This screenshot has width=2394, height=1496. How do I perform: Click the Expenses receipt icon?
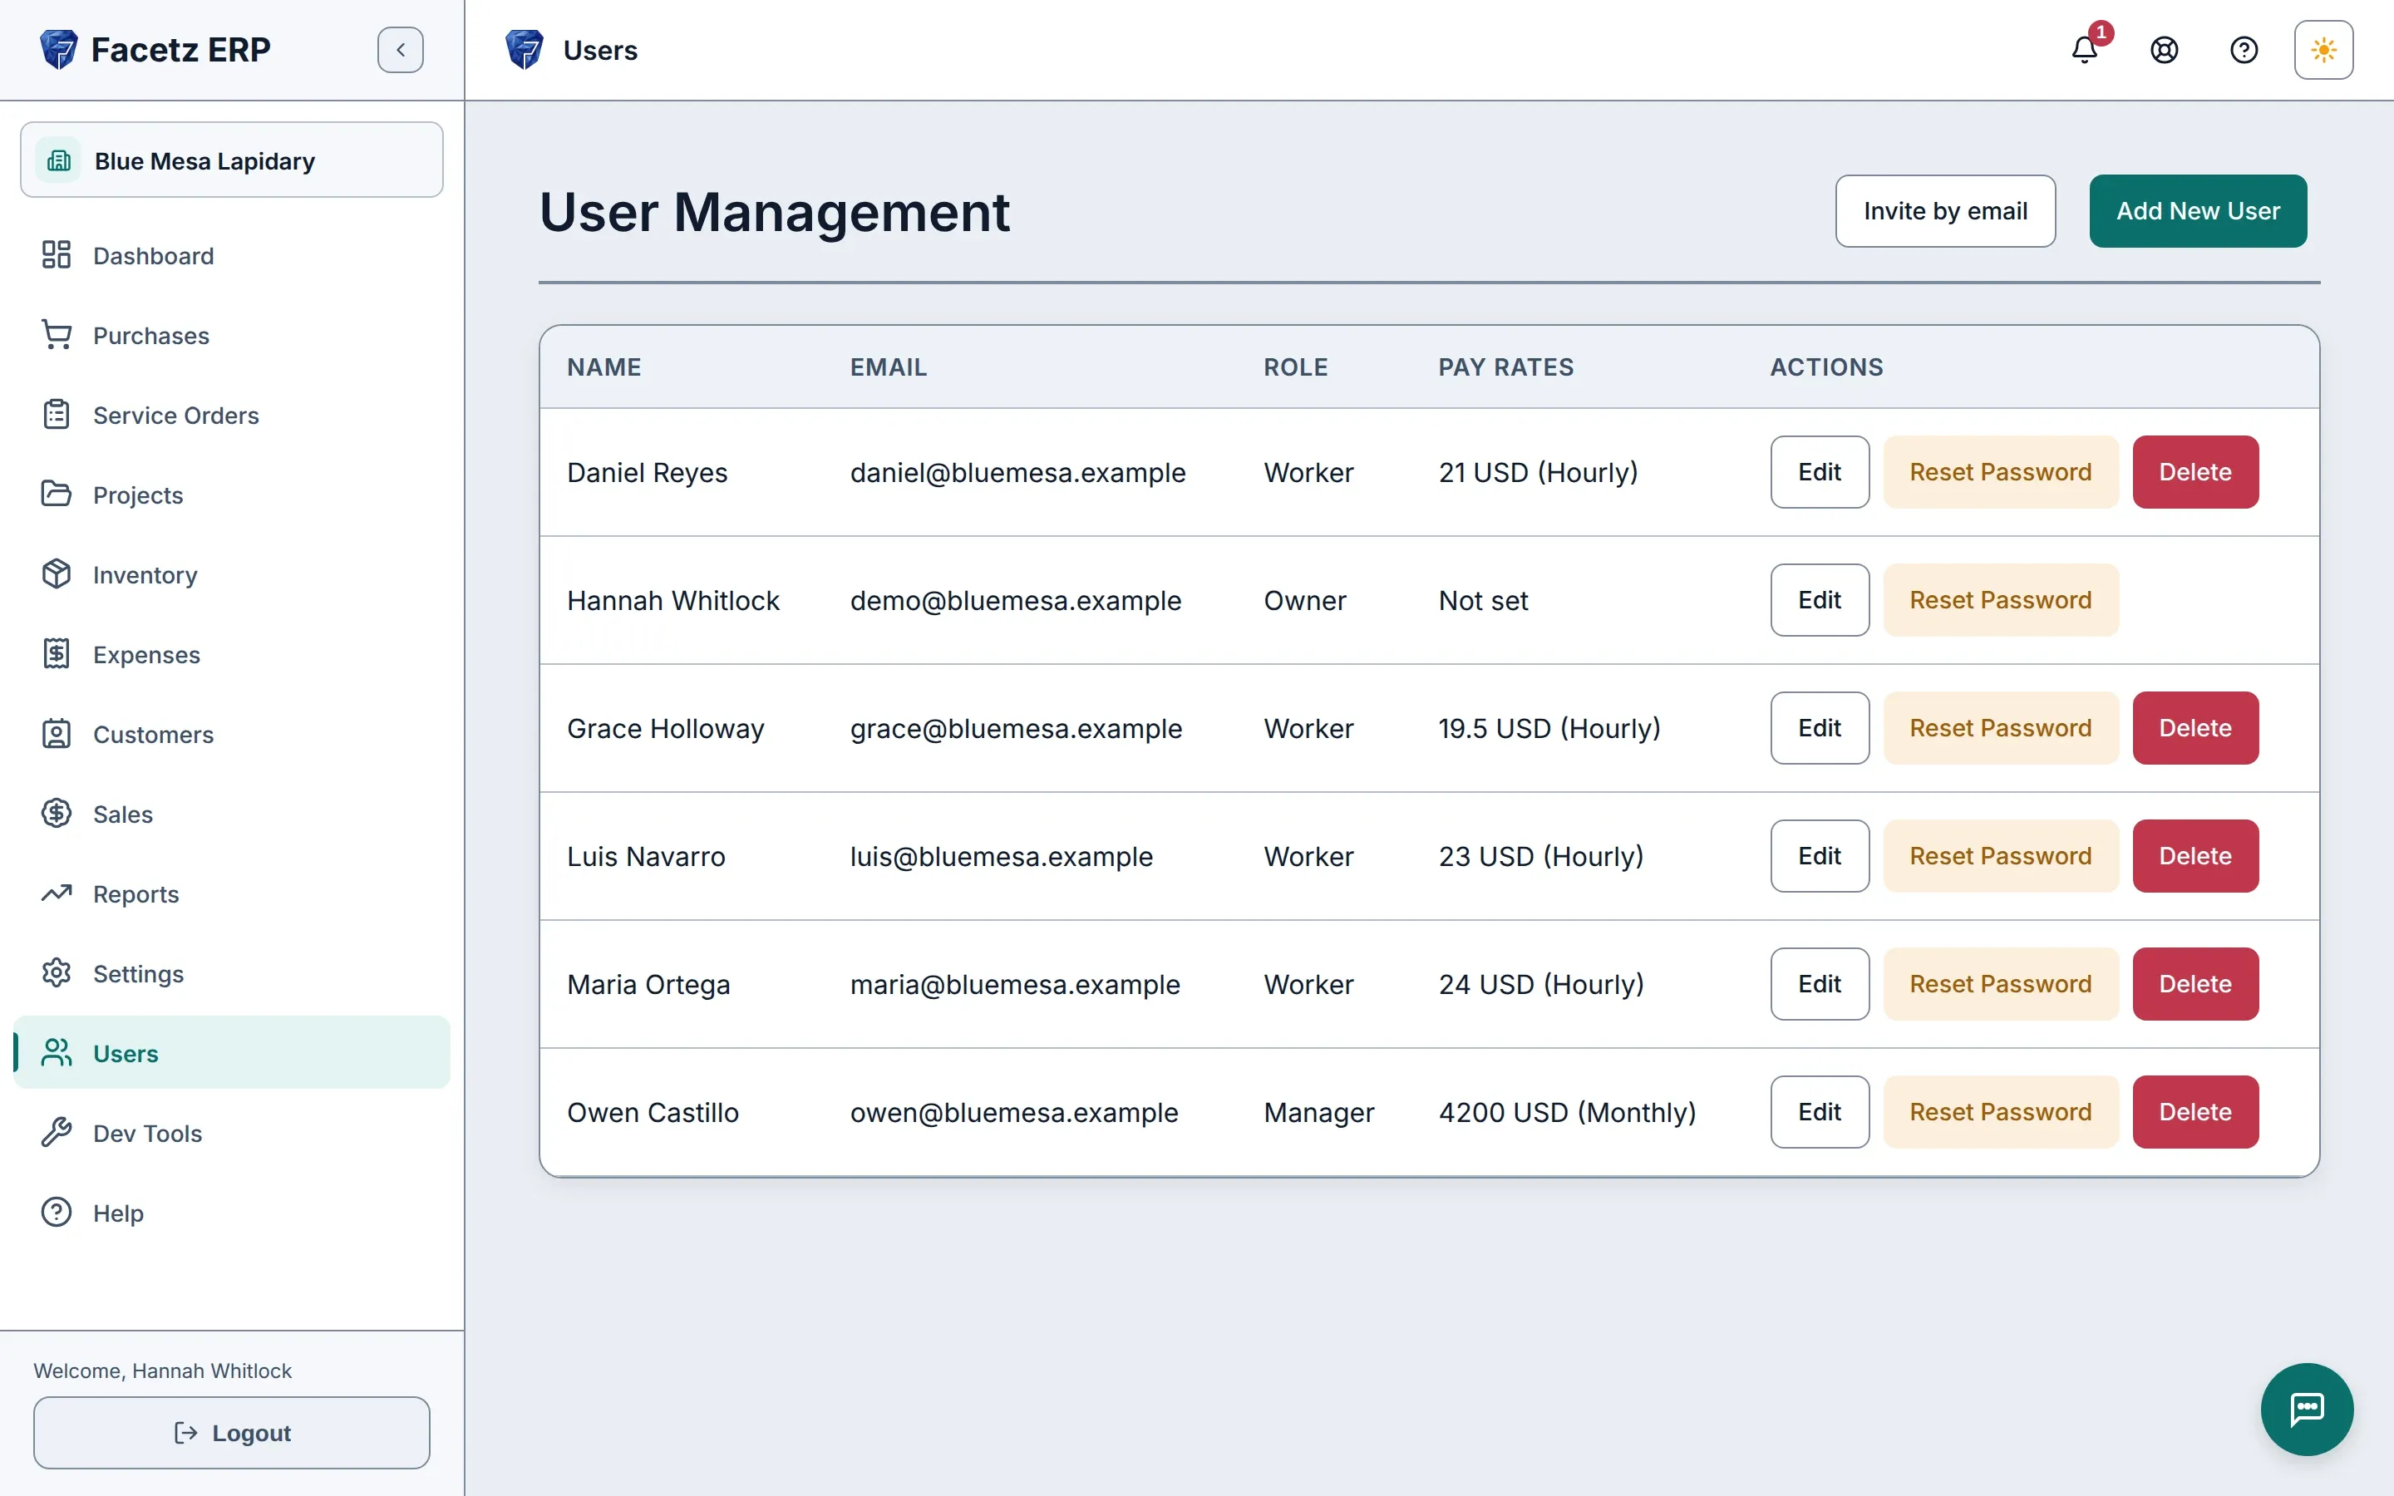tap(57, 654)
